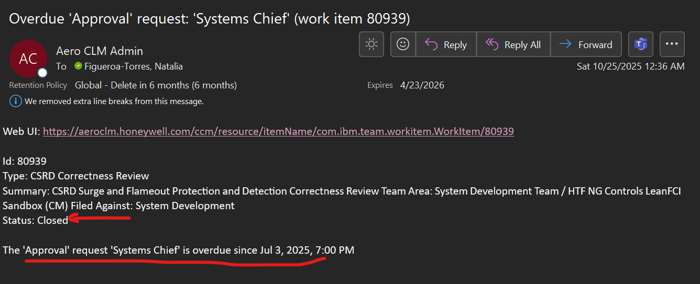The height and width of the screenshot is (284, 700).
Task: Click the Expires 4/23/2026 date
Action: (422, 85)
